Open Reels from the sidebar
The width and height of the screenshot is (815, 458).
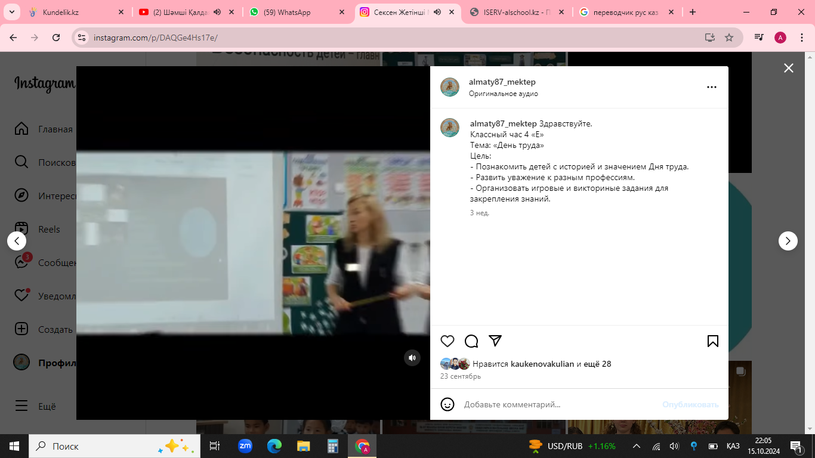(21, 229)
